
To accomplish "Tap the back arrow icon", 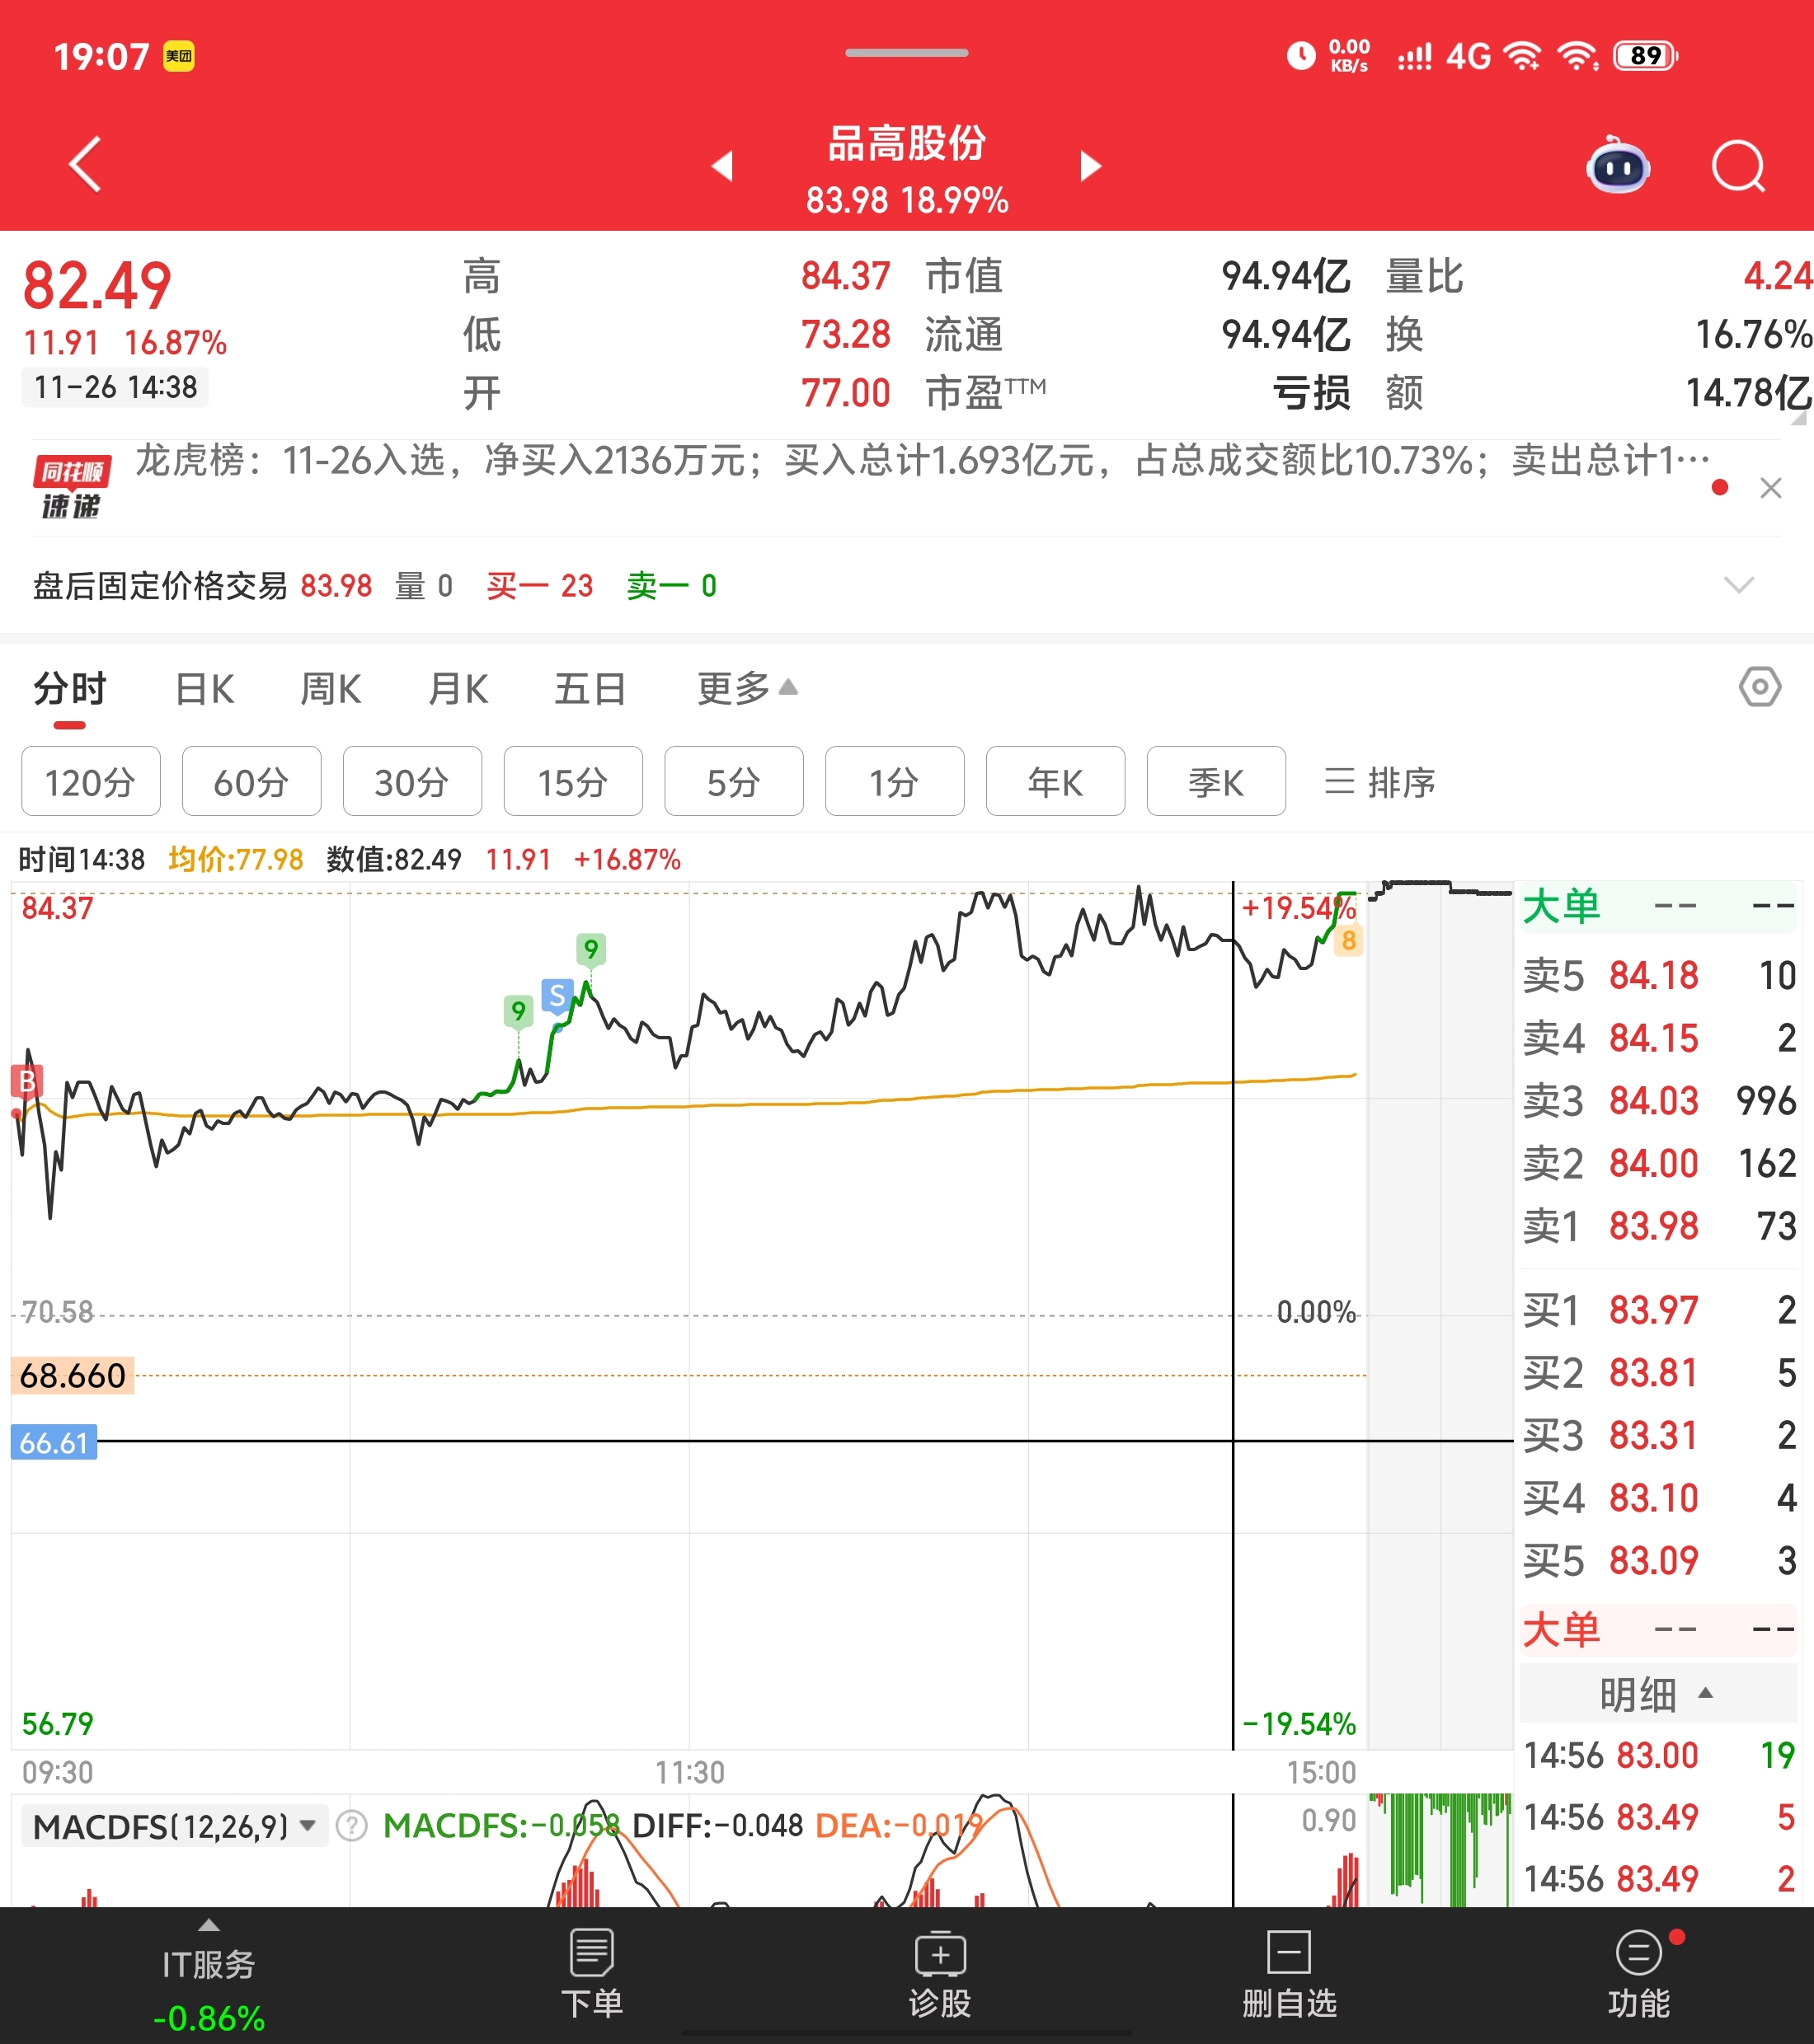I will pos(85,164).
